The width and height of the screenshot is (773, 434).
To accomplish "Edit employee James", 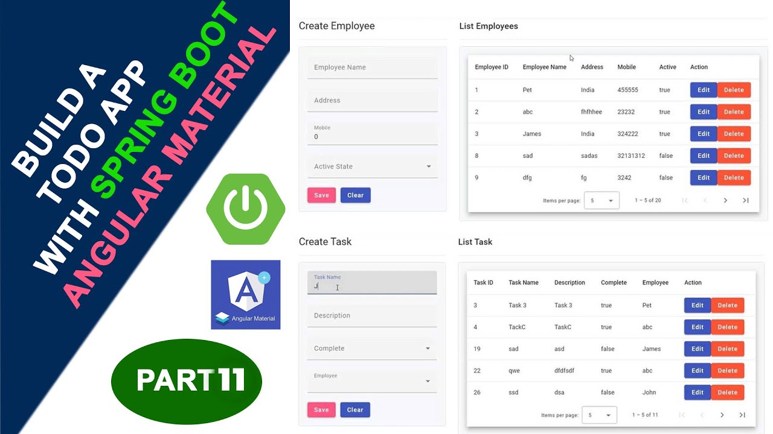I will [x=704, y=134].
